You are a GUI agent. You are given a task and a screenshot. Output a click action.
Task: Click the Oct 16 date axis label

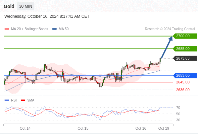[x=141, y=128]
